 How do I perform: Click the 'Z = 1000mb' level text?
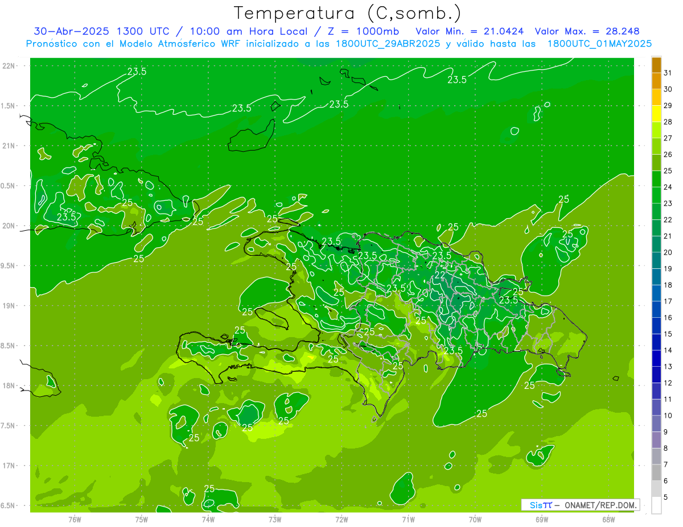[x=364, y=31]
